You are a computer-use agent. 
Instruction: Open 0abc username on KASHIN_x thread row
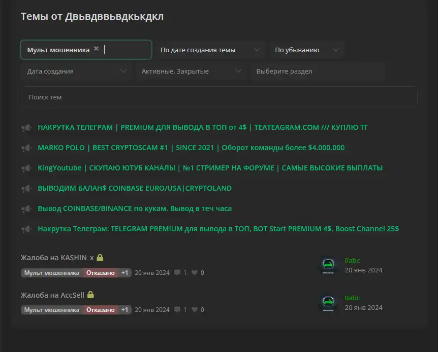click(x=352, y=261)
